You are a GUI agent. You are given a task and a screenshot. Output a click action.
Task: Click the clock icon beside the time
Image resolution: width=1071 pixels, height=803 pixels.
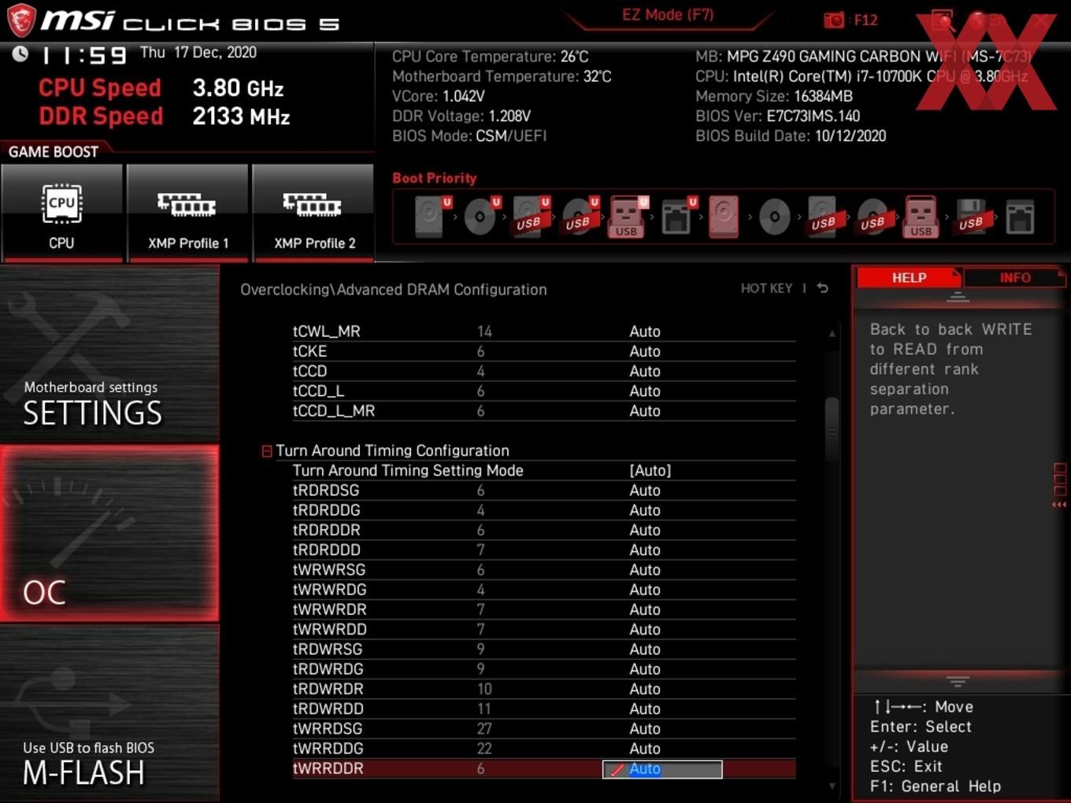click(20, 54)
